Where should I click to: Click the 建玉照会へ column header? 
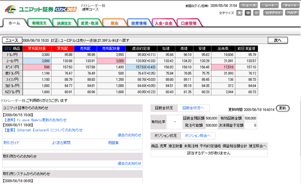257,146
